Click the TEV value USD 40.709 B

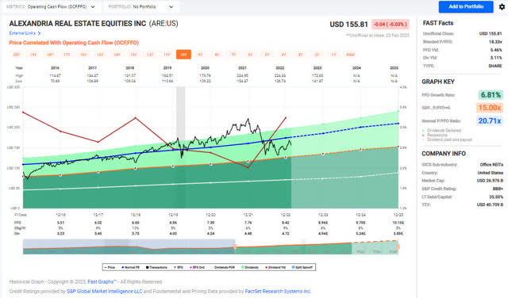490,204
